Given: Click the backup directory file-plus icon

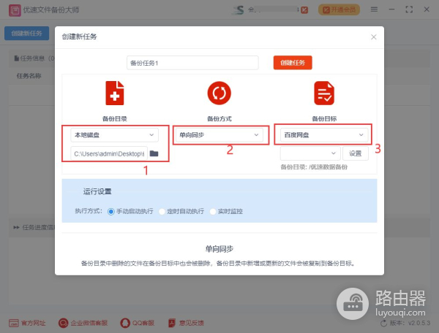Looking at the screenshot, I should 115,93.
